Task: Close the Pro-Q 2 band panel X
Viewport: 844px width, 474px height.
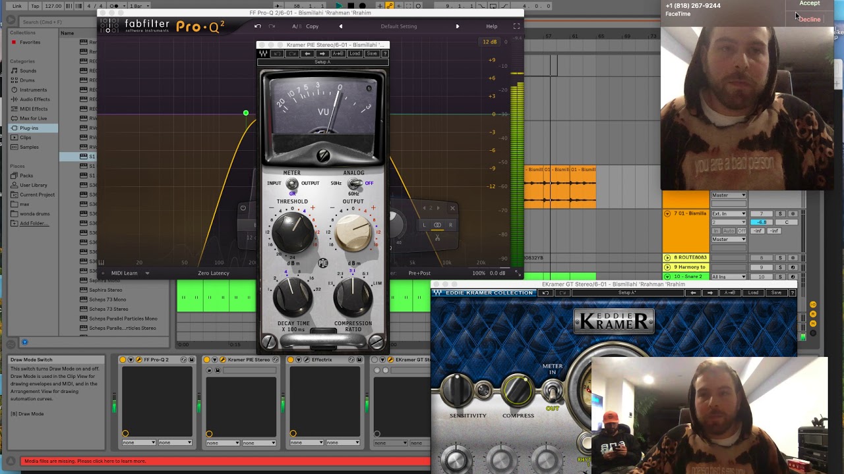Action: [452, 208]
